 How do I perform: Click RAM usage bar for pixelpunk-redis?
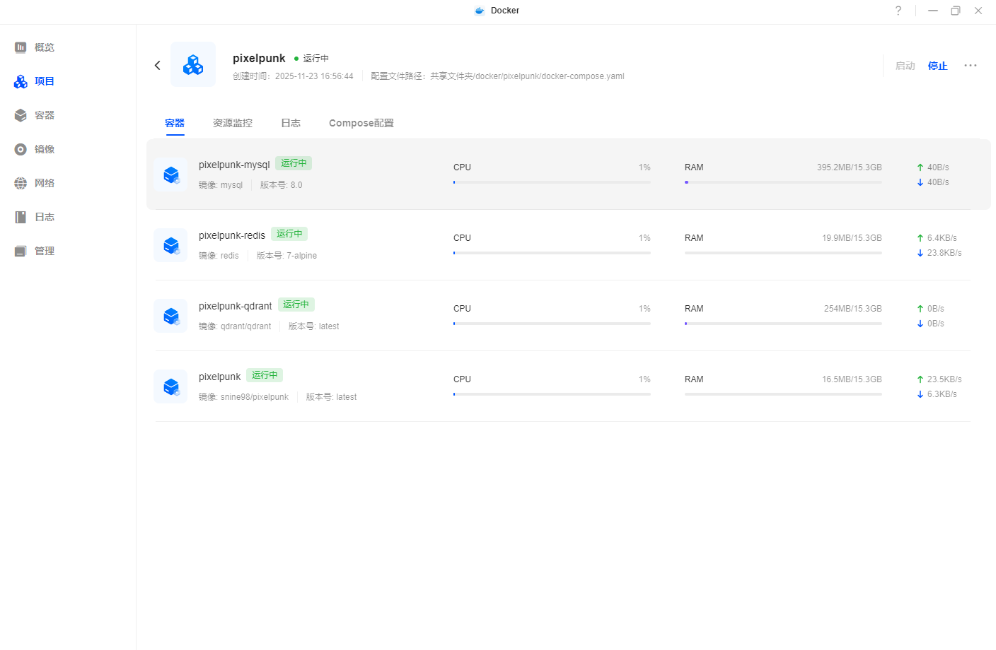[x=783, y=253]
